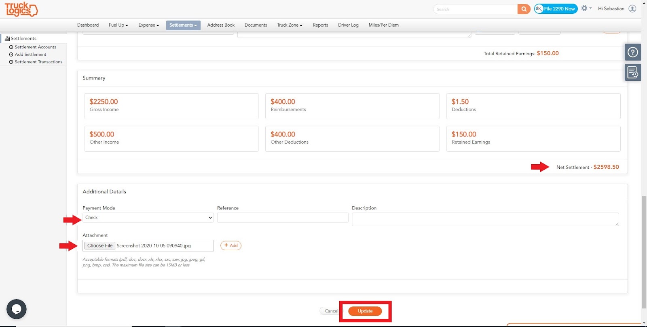This screenshot has height=327, width=647.
Task: Click the Description text area
Action: pyautogui.click(x=485, y=219)
